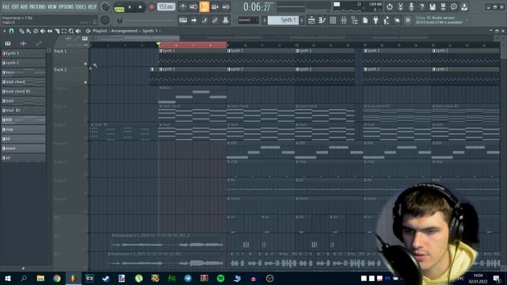Open the Synth 1 pattern selector

(x=283, y=20)
